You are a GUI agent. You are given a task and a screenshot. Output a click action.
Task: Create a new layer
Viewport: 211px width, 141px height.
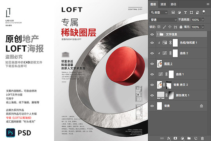click(x=196, y=138)
